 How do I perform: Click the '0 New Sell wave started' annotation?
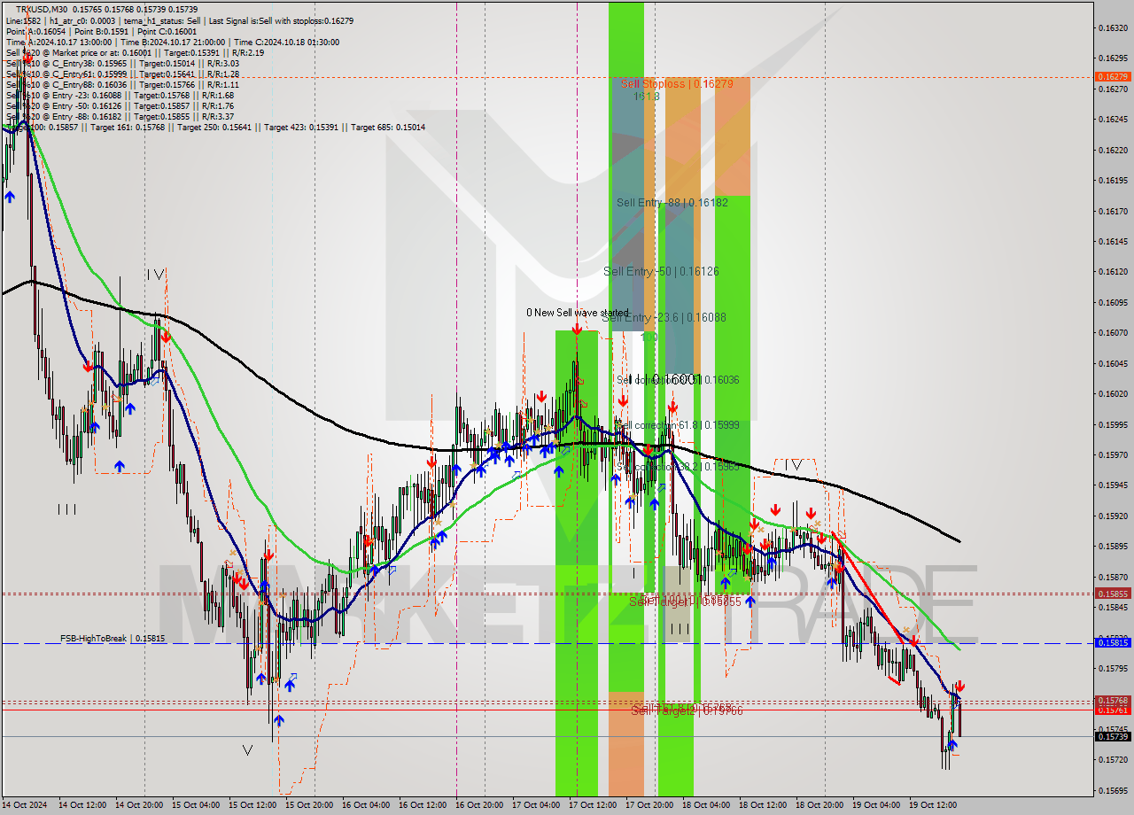point(577,313)
